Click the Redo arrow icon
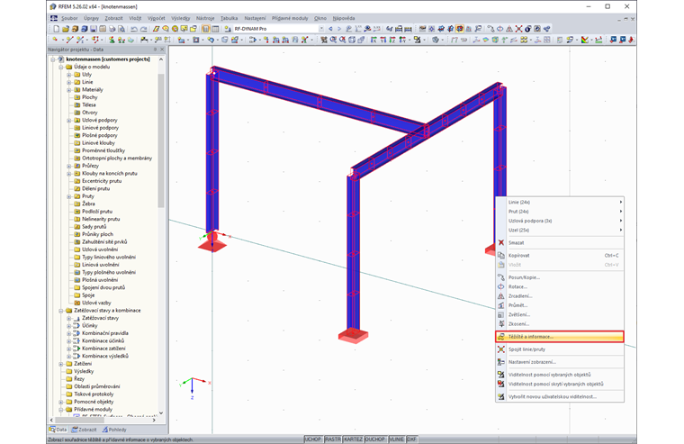The image size is (684, 444). coord(143,29)
